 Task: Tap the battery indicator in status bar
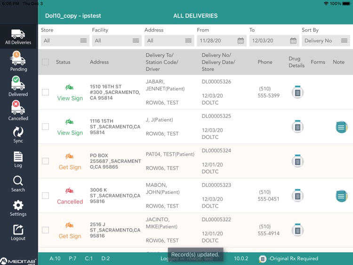click(x=347, y=4)
